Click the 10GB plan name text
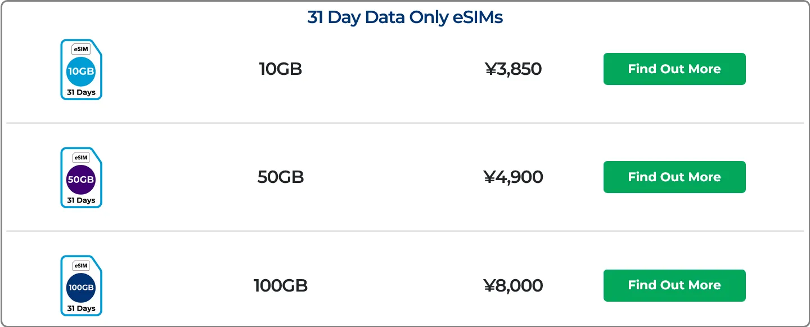This screenshot has height=327, width=810. click(x=280, y=69)
